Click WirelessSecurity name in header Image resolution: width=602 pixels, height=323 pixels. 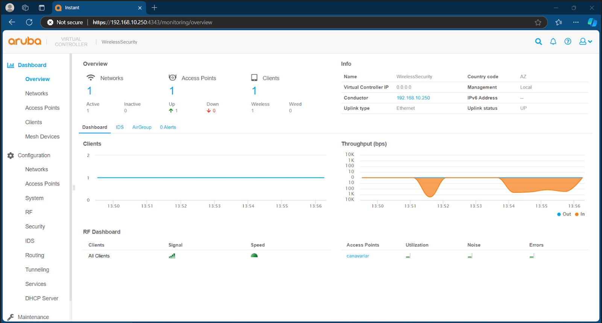[x=119, y=42]
